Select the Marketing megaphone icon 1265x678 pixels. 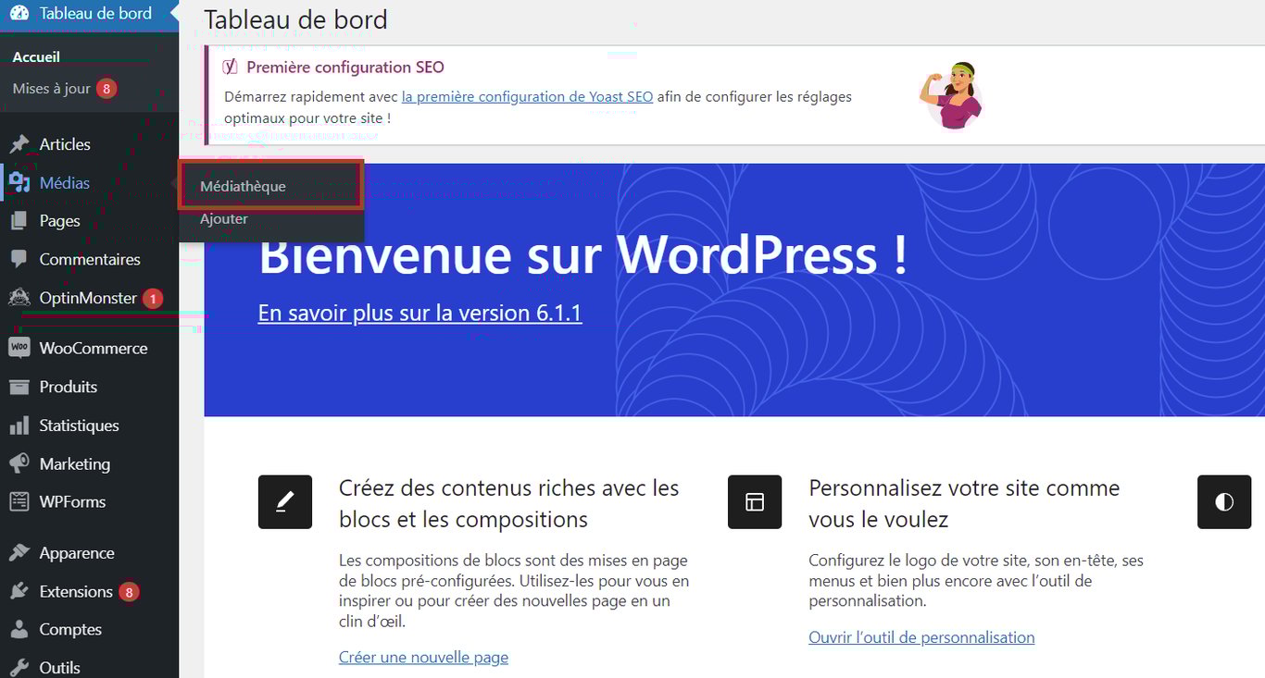coord(21,463)
